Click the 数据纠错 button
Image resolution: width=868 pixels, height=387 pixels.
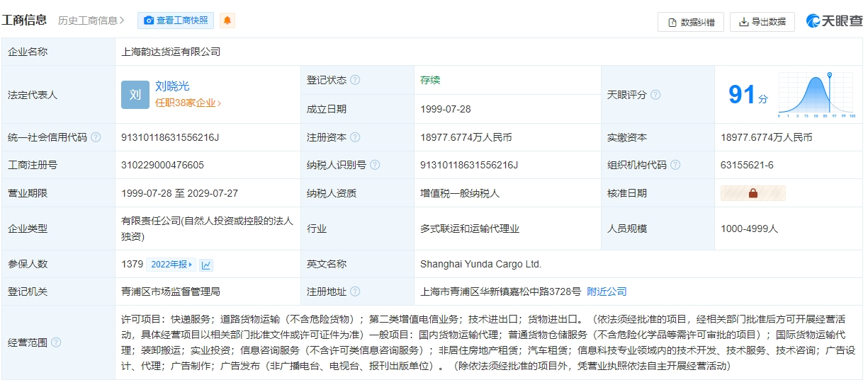(691, 22)
